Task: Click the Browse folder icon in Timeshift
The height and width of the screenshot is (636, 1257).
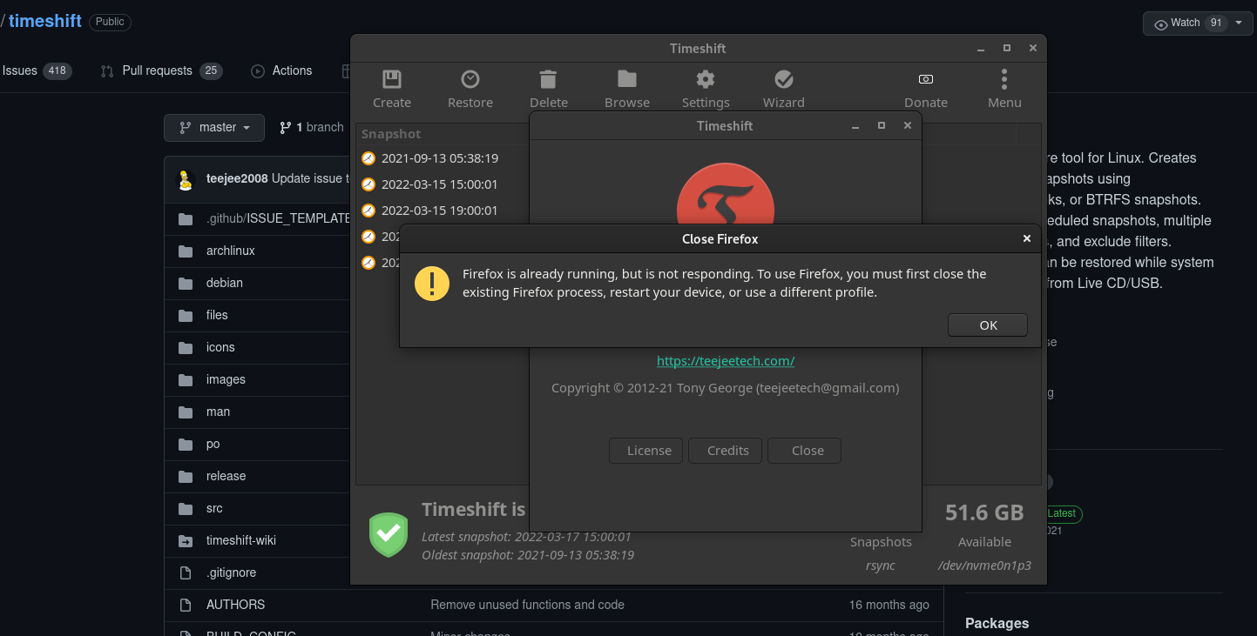Action: (627, 79)
